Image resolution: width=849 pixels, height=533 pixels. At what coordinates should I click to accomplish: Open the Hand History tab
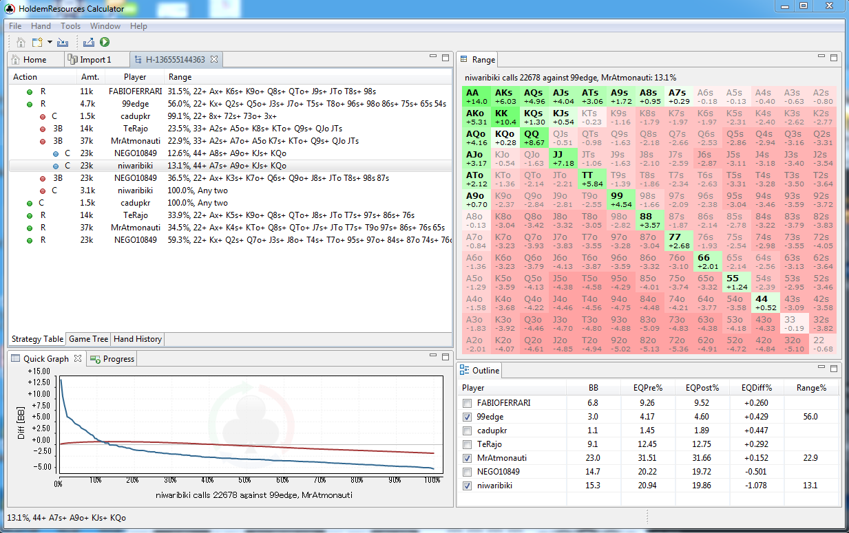point(137,339)
